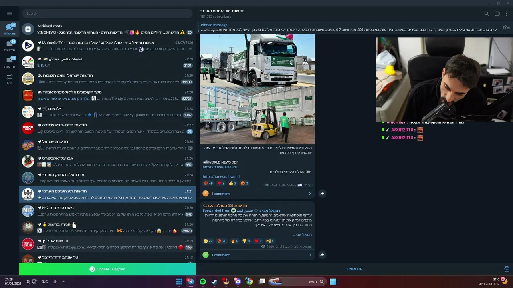
Task: Toggle the thumbs-down reaction with 4
Action: coord(246,241)
